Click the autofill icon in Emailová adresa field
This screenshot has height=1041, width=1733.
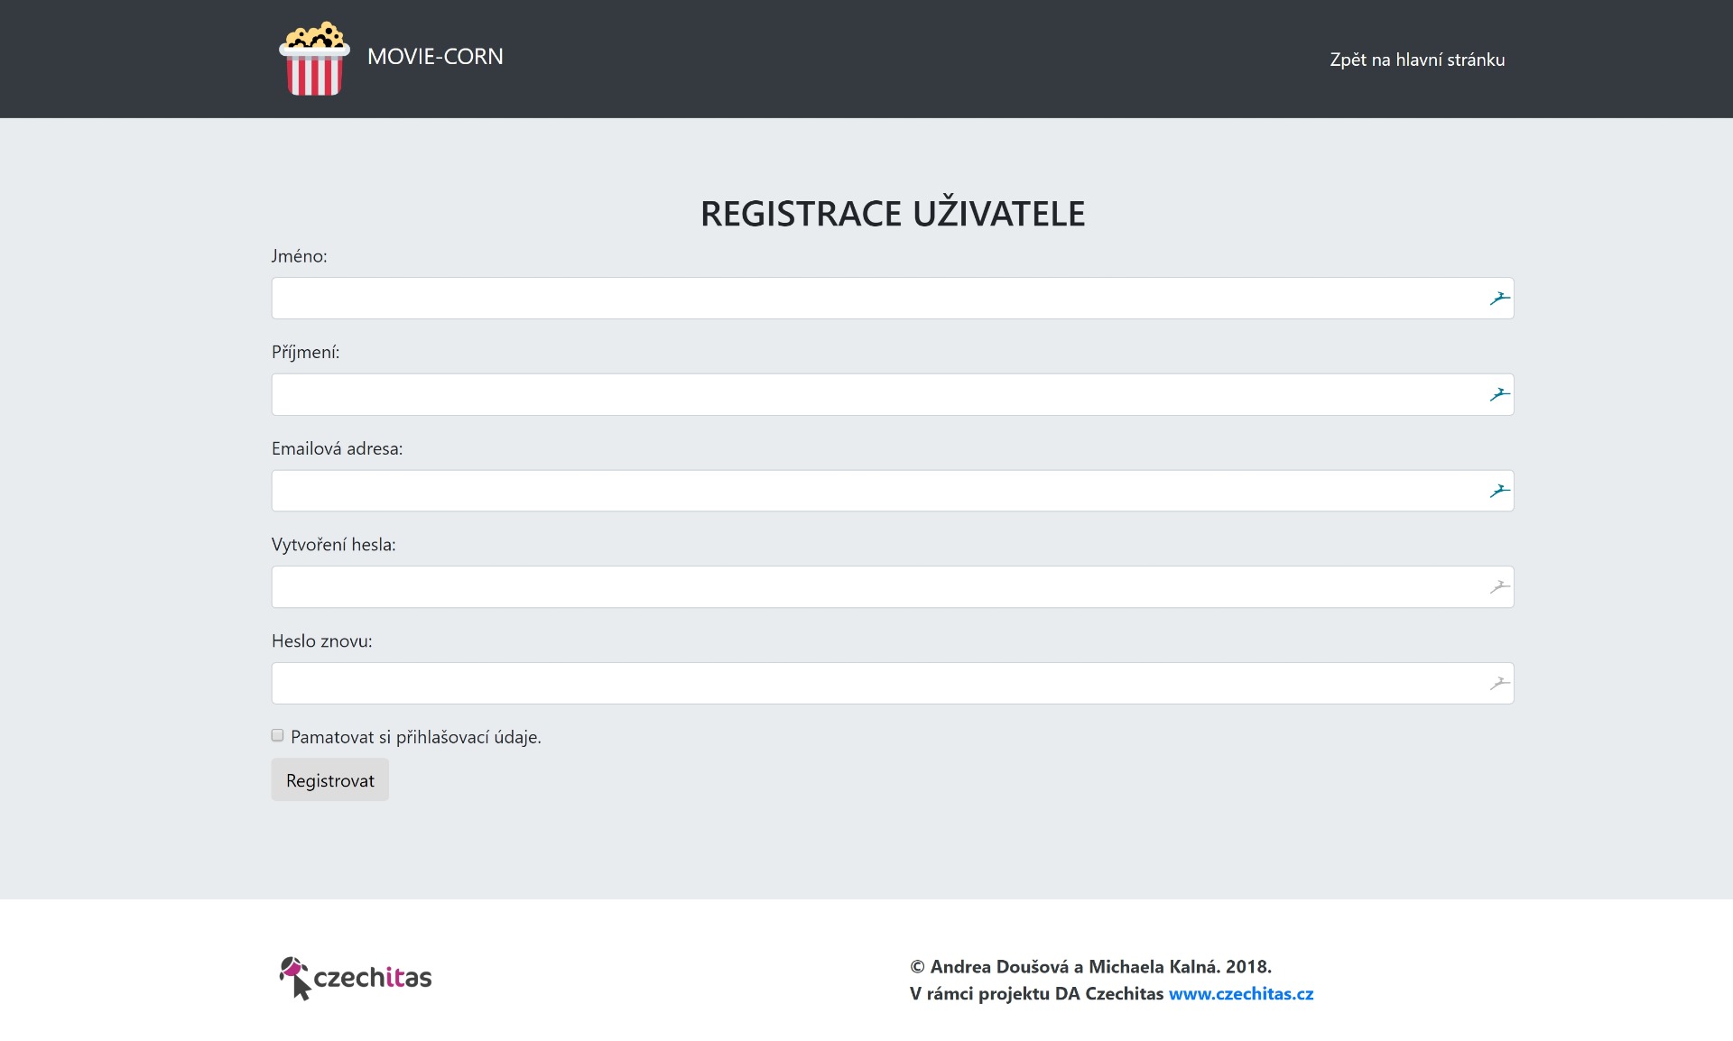point(1499,491)
